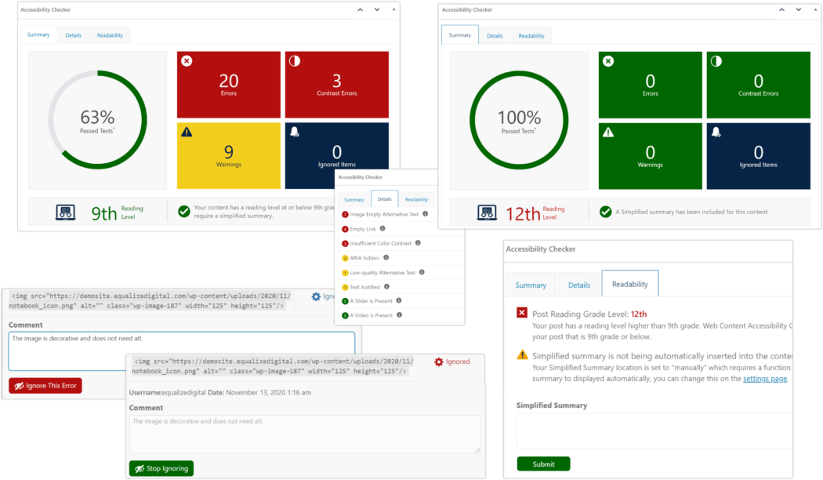Viewport: 823px width, 480px height.
Task: Click move-up arrow in 63% panel header
Action: click(x=360, y=9)
